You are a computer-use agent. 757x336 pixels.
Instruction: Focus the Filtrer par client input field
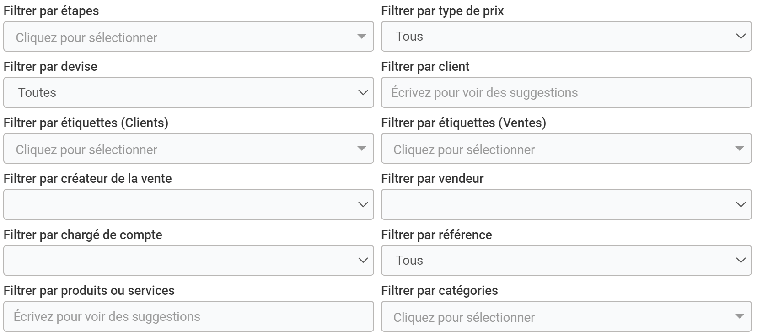click(566, 92)
